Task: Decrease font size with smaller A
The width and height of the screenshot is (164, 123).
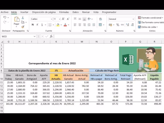Action: (68, 19)
